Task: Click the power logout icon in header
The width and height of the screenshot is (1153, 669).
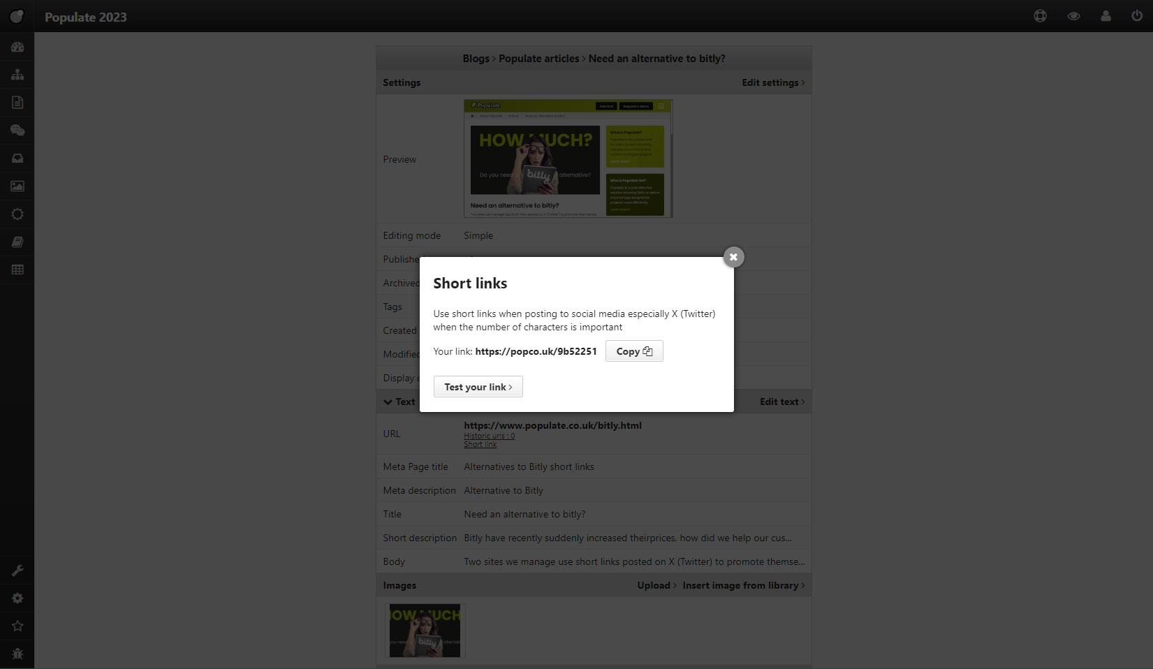Action: pos(1137,16)
